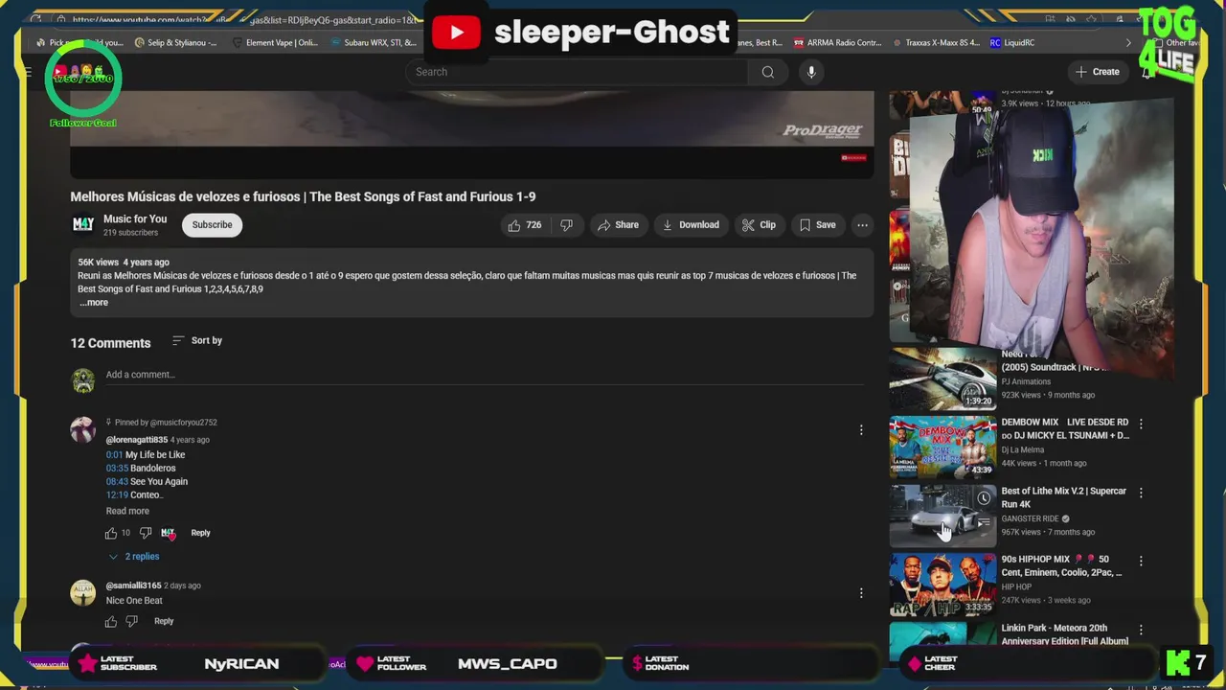Click the Subscribe button
1226x690 pixels.
coord(212,225)
